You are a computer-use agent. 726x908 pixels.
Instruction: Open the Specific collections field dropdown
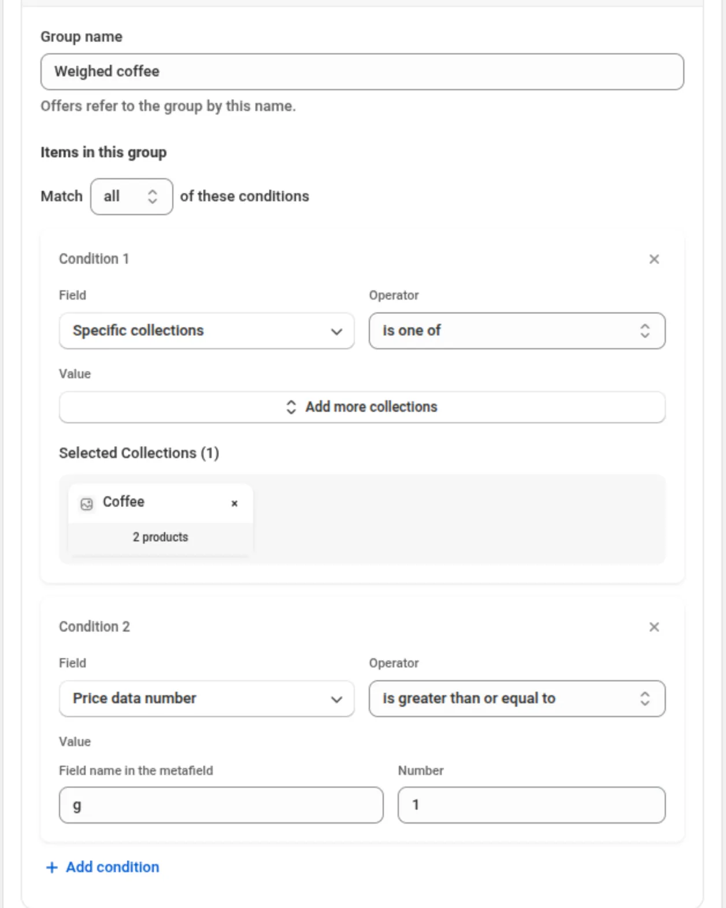(207, 331)
